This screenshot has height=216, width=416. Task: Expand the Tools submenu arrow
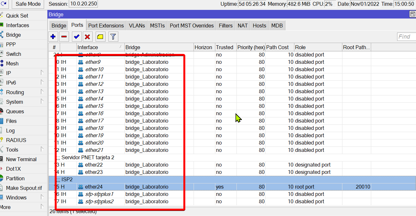tap(42, 149)
